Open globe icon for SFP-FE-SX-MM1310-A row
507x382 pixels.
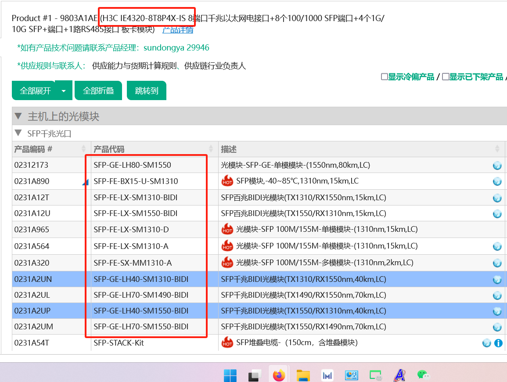[497, 263]
